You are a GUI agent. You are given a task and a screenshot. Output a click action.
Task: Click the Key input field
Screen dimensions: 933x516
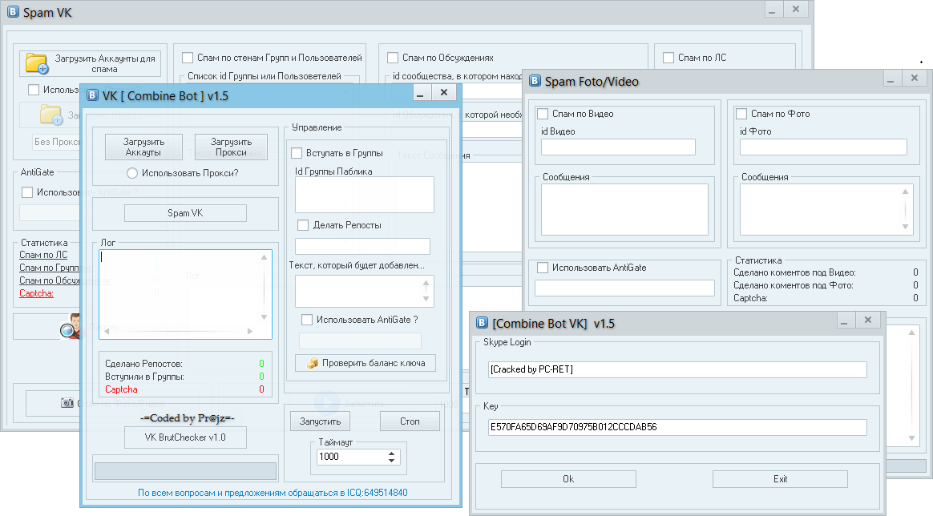(677, 427)
